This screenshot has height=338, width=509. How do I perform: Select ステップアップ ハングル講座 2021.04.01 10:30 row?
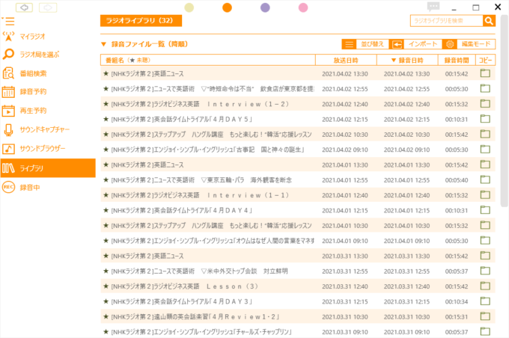point(298,225)
